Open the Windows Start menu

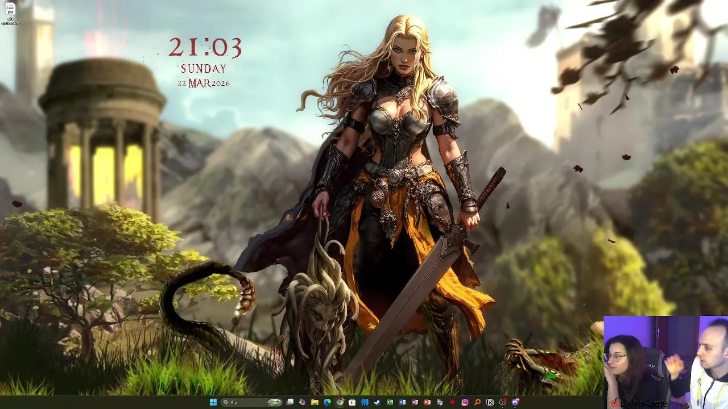tap(213, 402)
